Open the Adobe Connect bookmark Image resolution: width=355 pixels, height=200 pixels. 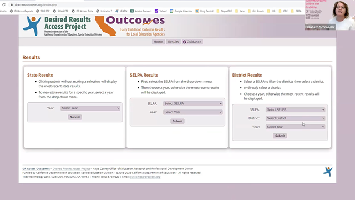coord(141,11)
